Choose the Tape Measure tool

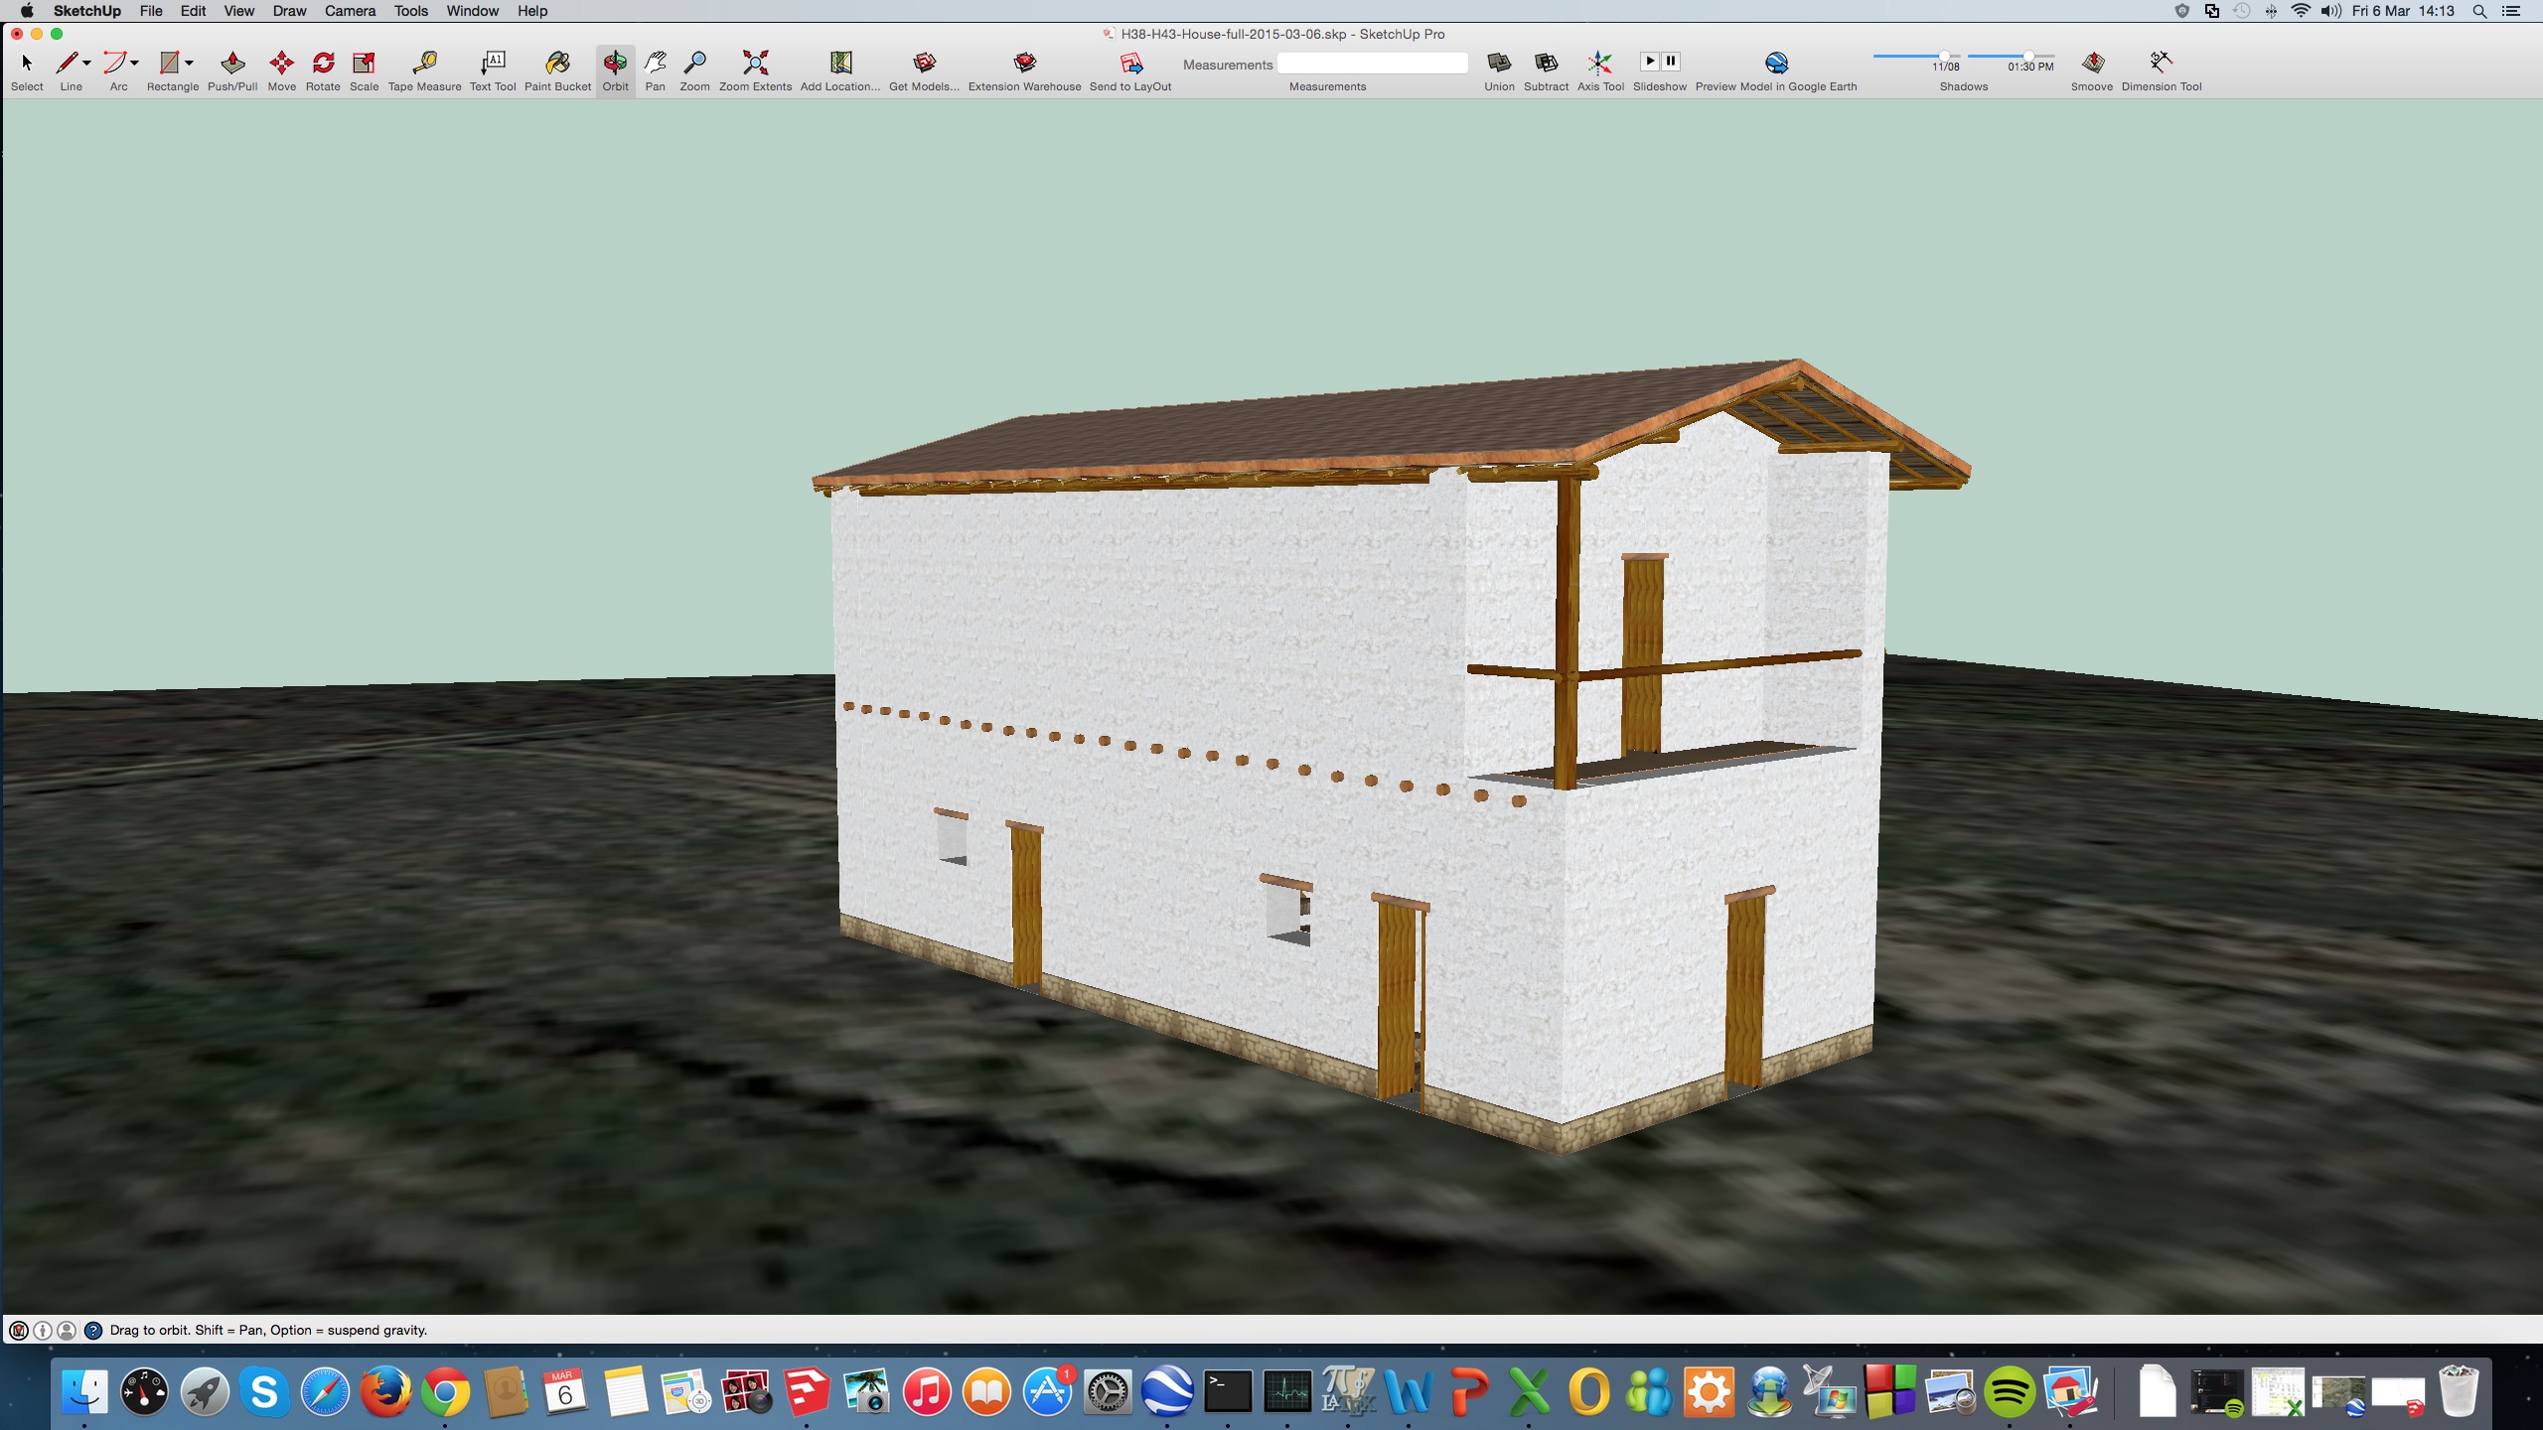424,64
